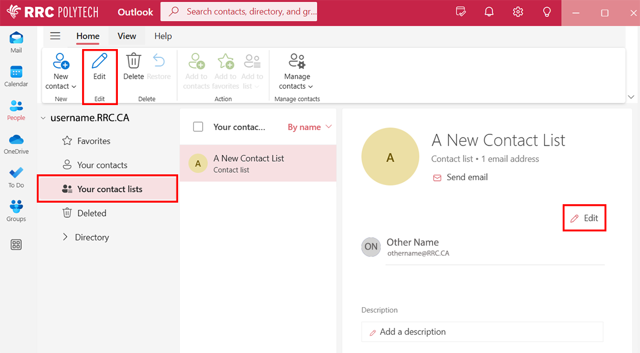
Task: Switch to the OneDrive app
Action: [x=16, y=143]
